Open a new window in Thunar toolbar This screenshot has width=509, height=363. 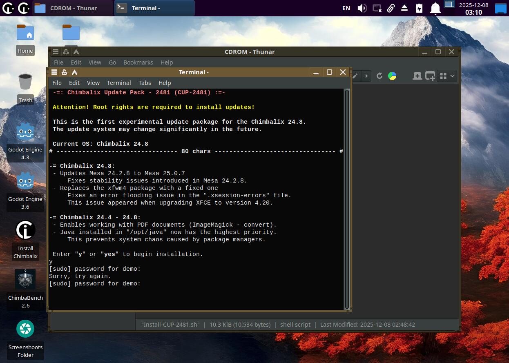(x=430, y=76)
